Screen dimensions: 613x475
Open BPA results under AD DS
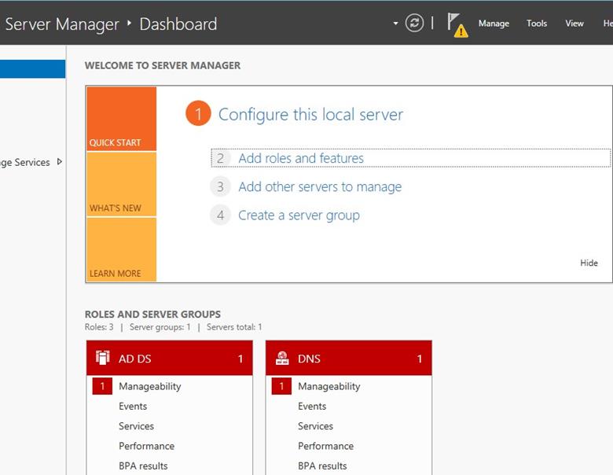click(143, 466)
